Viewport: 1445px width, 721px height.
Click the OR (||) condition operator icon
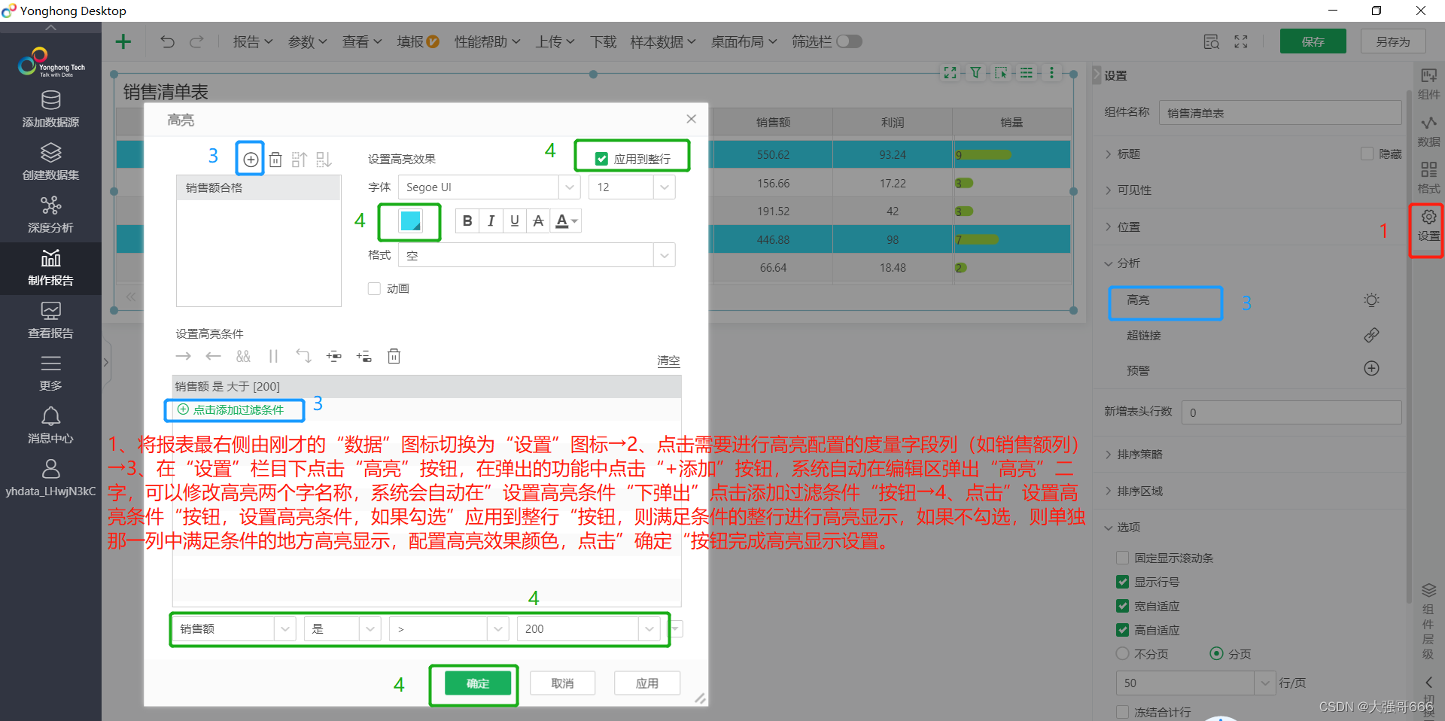[273, 356]
